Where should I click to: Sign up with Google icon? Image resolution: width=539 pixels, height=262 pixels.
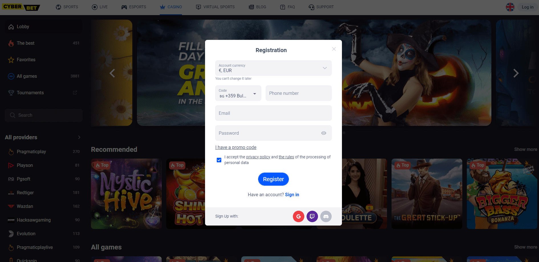pos(298,216)
